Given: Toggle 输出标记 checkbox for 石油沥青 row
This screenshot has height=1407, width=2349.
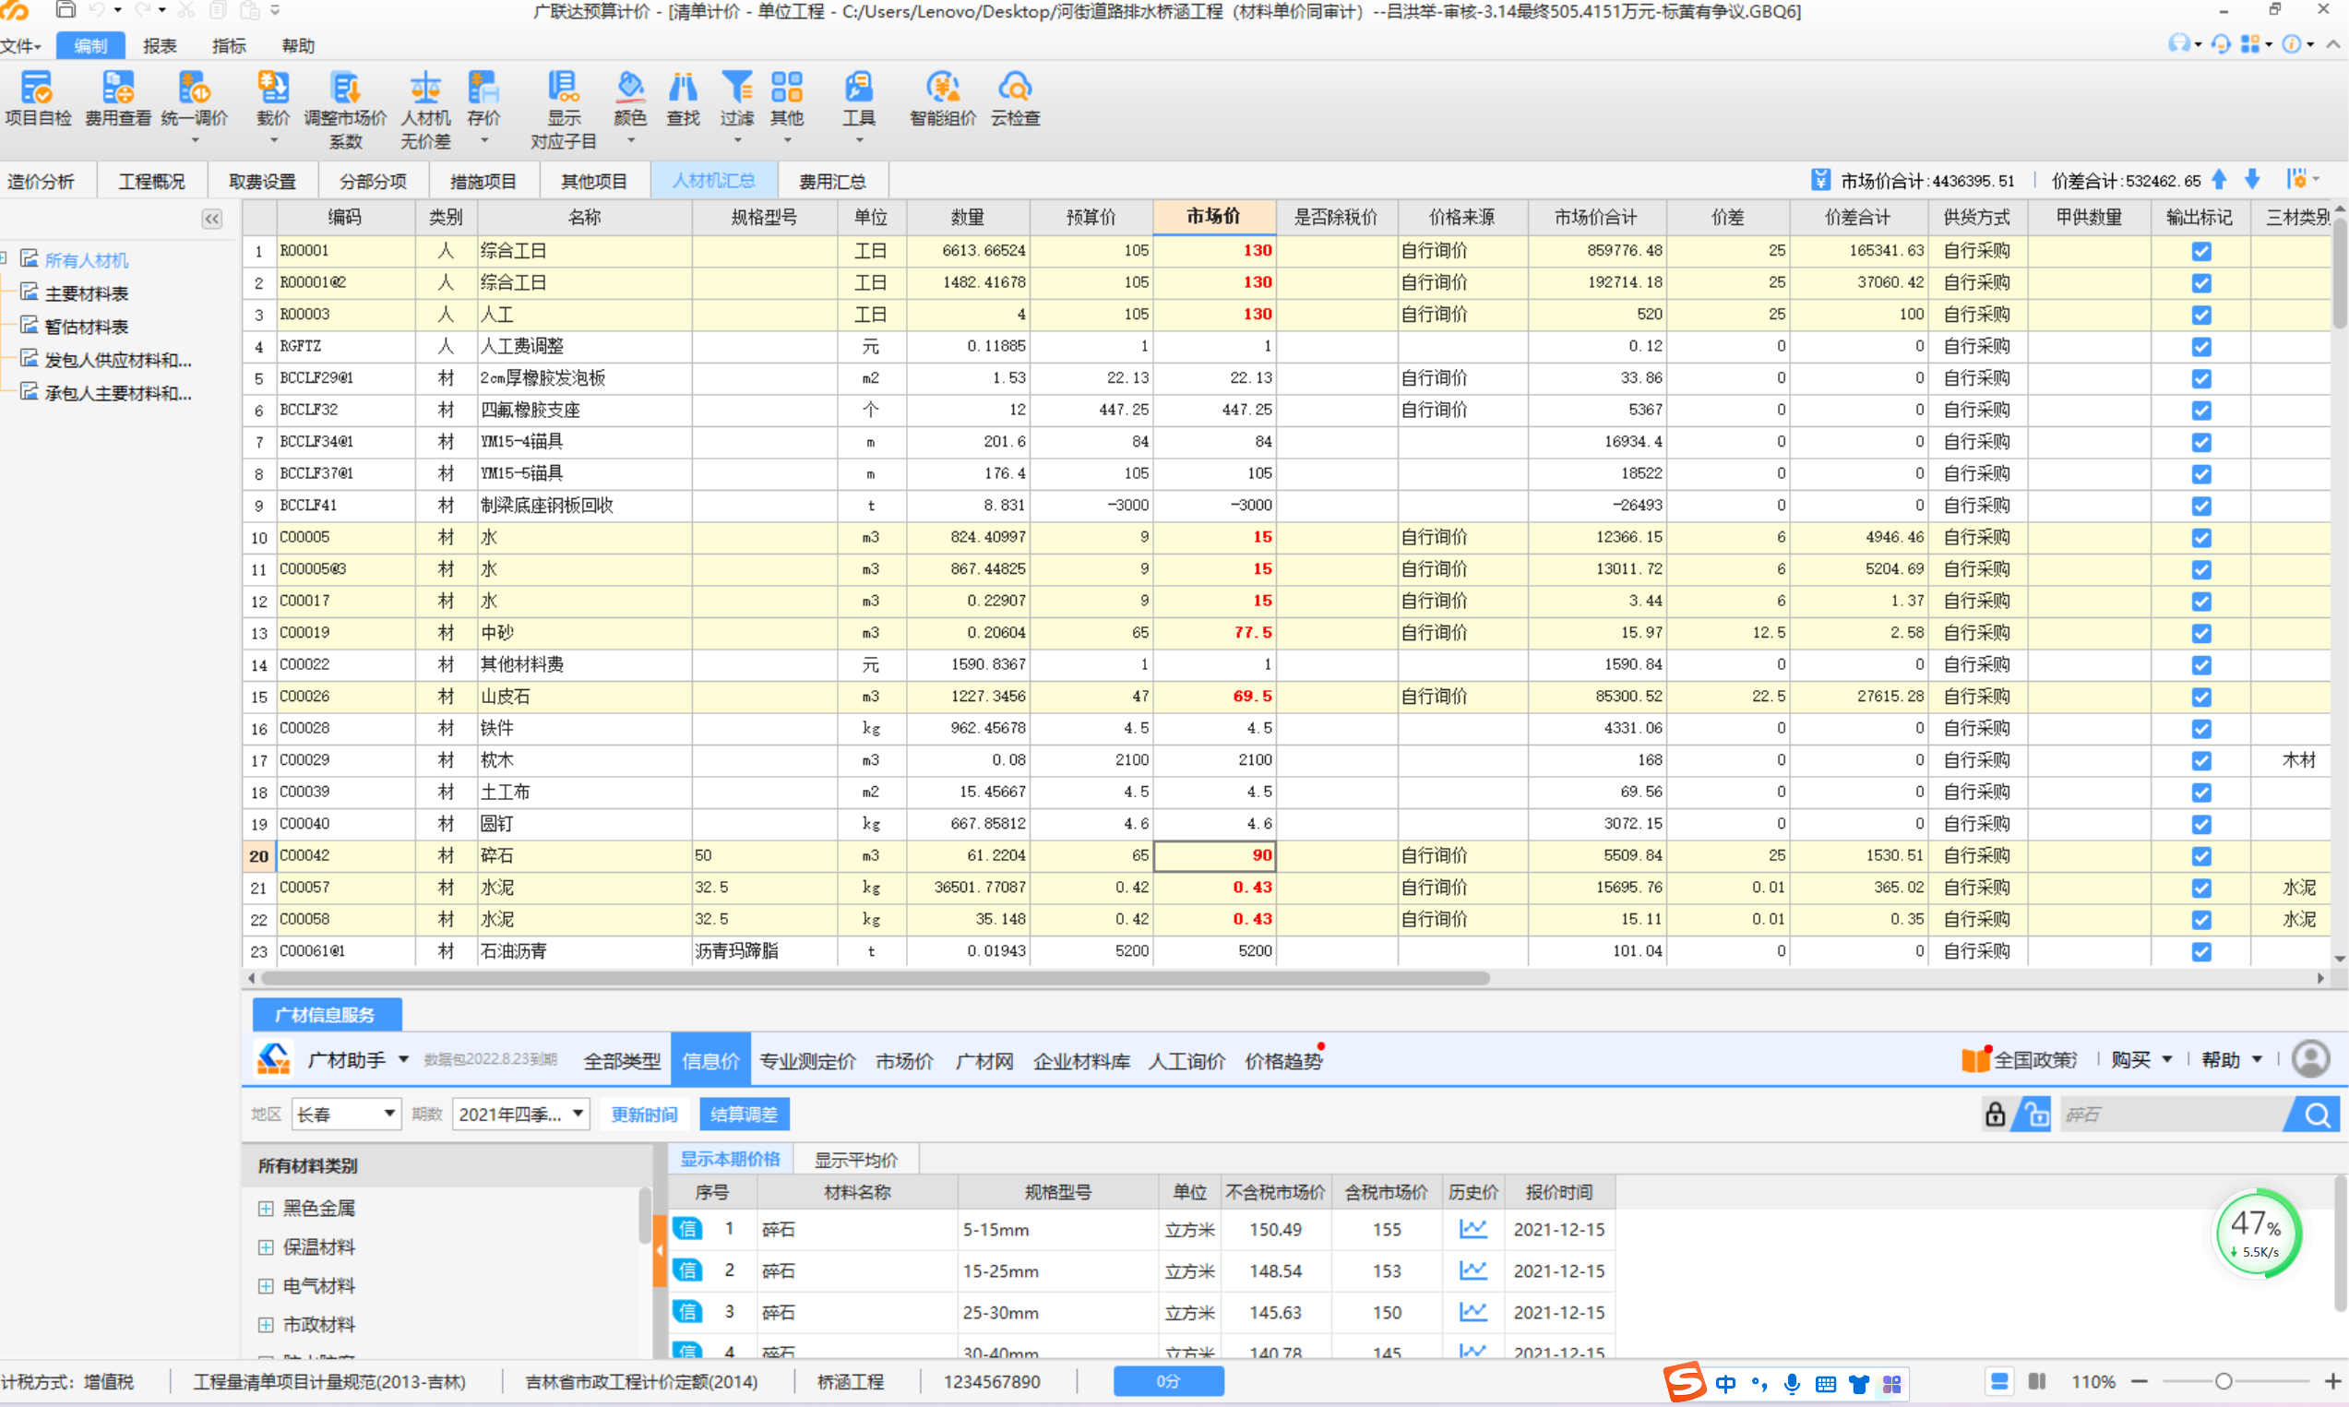Looking at the screenshot, I should (x=2201, y=952).
